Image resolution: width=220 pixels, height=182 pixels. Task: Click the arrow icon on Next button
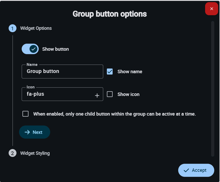point(27,132)
